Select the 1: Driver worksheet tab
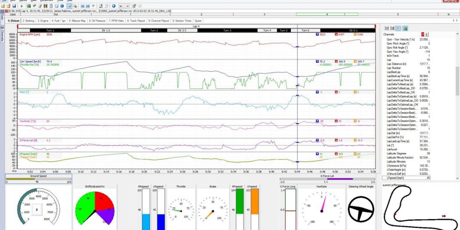Image resolution: width=460 pixels, height=230 pixels. [x=14, y=21]
